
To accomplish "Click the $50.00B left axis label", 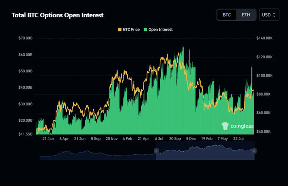I will click(x=25, y=71).
